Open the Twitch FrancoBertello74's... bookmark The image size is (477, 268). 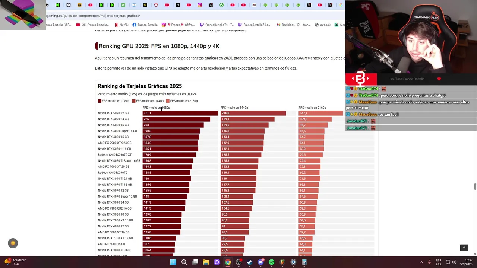point(254,25)
